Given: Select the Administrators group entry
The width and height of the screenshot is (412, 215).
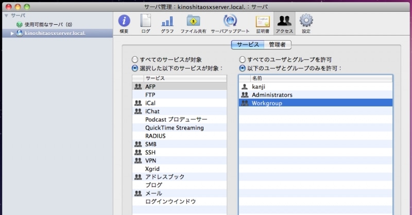Looking at the screenshot, I should tap(272, 95).
